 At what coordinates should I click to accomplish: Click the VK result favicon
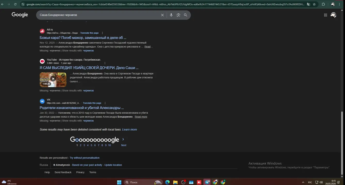click(x=42, y=101)
